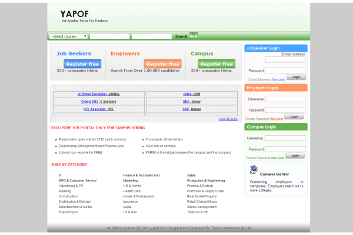Image resolution: width=353 pixels, height=235 pixels.
Task: Click the Search label in the green bar
Action: click(x=181, y=36)
